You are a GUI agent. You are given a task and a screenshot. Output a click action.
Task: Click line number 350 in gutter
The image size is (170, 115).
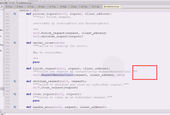coord(7,40)
